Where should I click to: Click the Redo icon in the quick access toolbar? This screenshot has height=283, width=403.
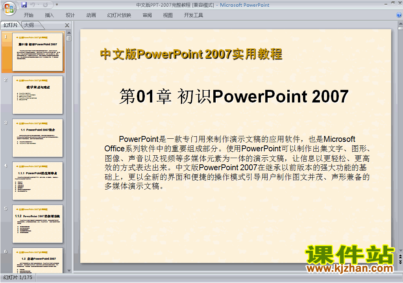pyautogui.click(x=46, y=5)
